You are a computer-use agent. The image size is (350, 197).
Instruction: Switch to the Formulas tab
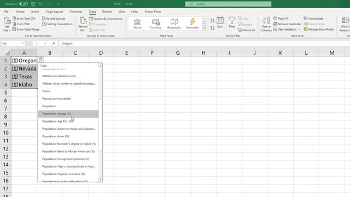tap(76, 11)
